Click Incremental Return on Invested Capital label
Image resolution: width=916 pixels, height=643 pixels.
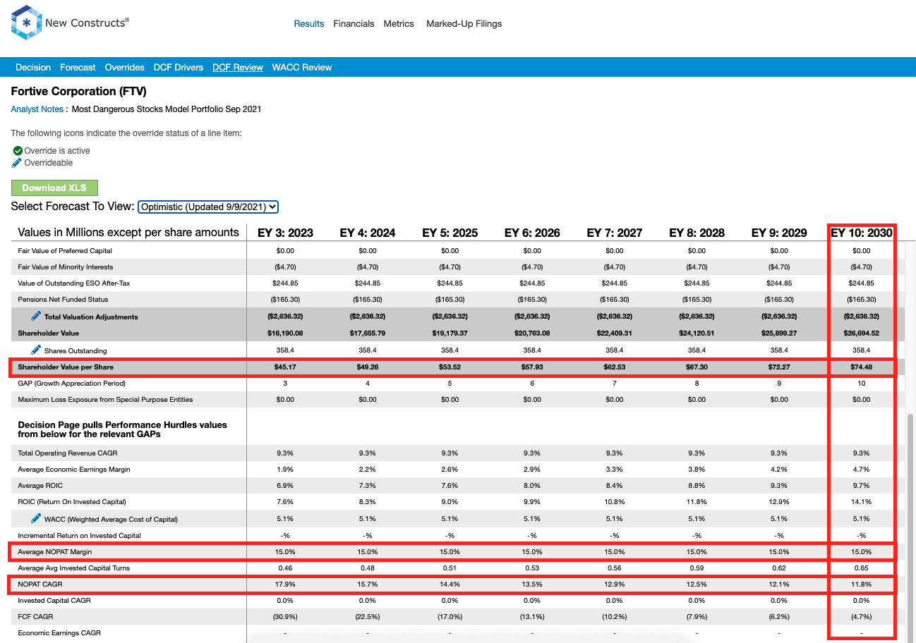coord(79,536)
